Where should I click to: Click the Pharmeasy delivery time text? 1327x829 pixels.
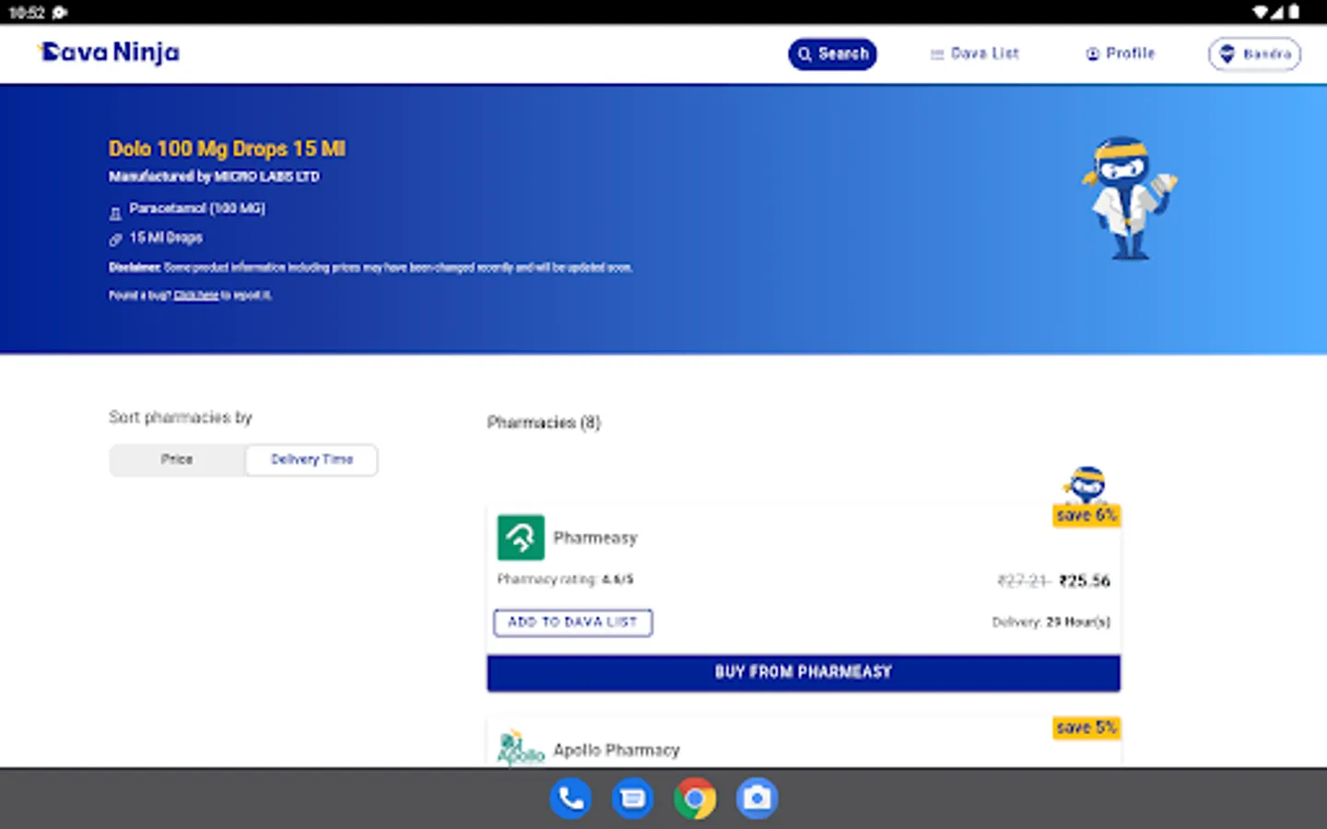pyautogui.click(x=1051, y=623)
